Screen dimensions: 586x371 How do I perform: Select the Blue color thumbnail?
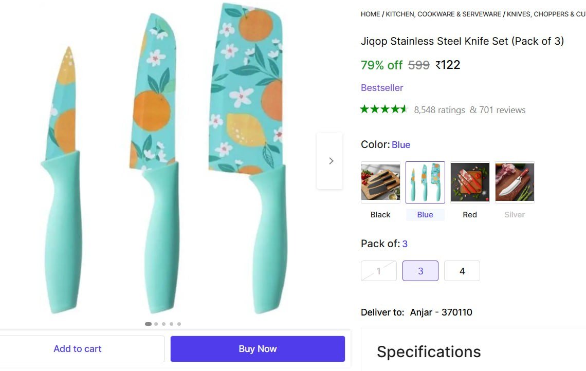tap(425, 182)
